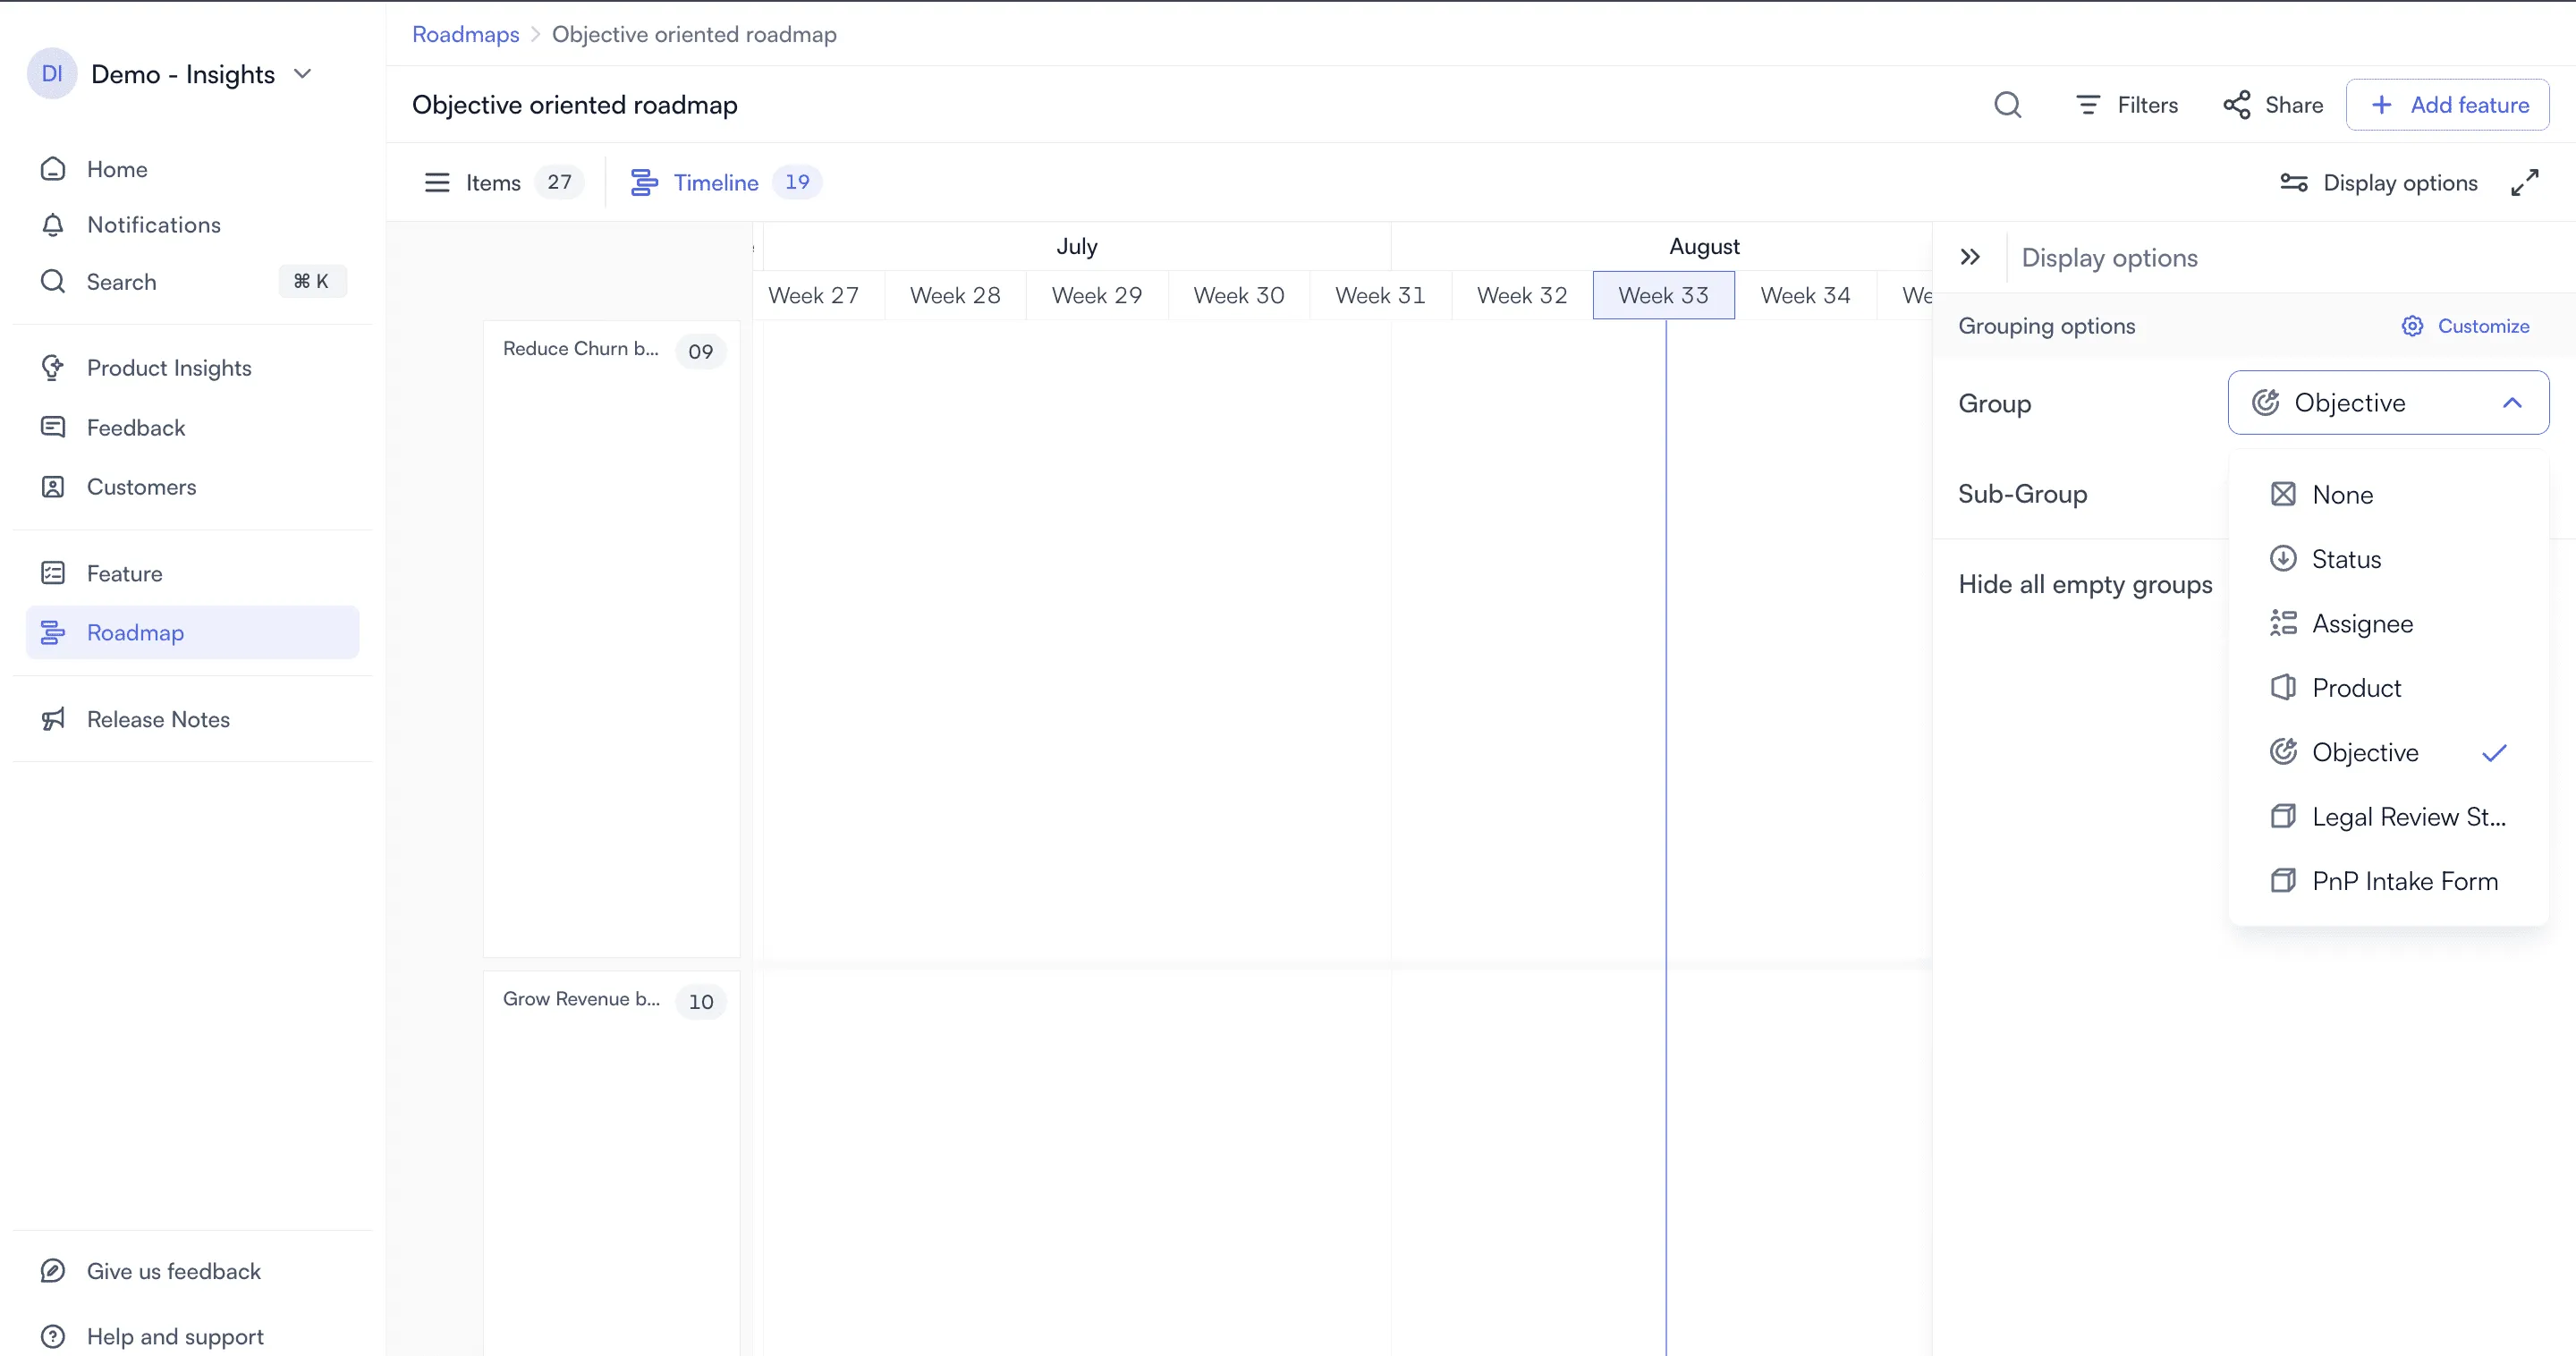
Task: Choose Product in group list
Action: (x=2388, y=688)
